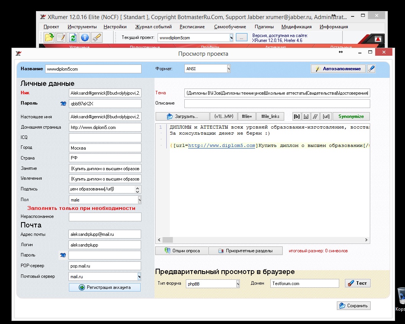The width and height of the screenshot is (405, 324).
Task: Open project folder icon in XRumer toolbar
Action: click(49, 38)
